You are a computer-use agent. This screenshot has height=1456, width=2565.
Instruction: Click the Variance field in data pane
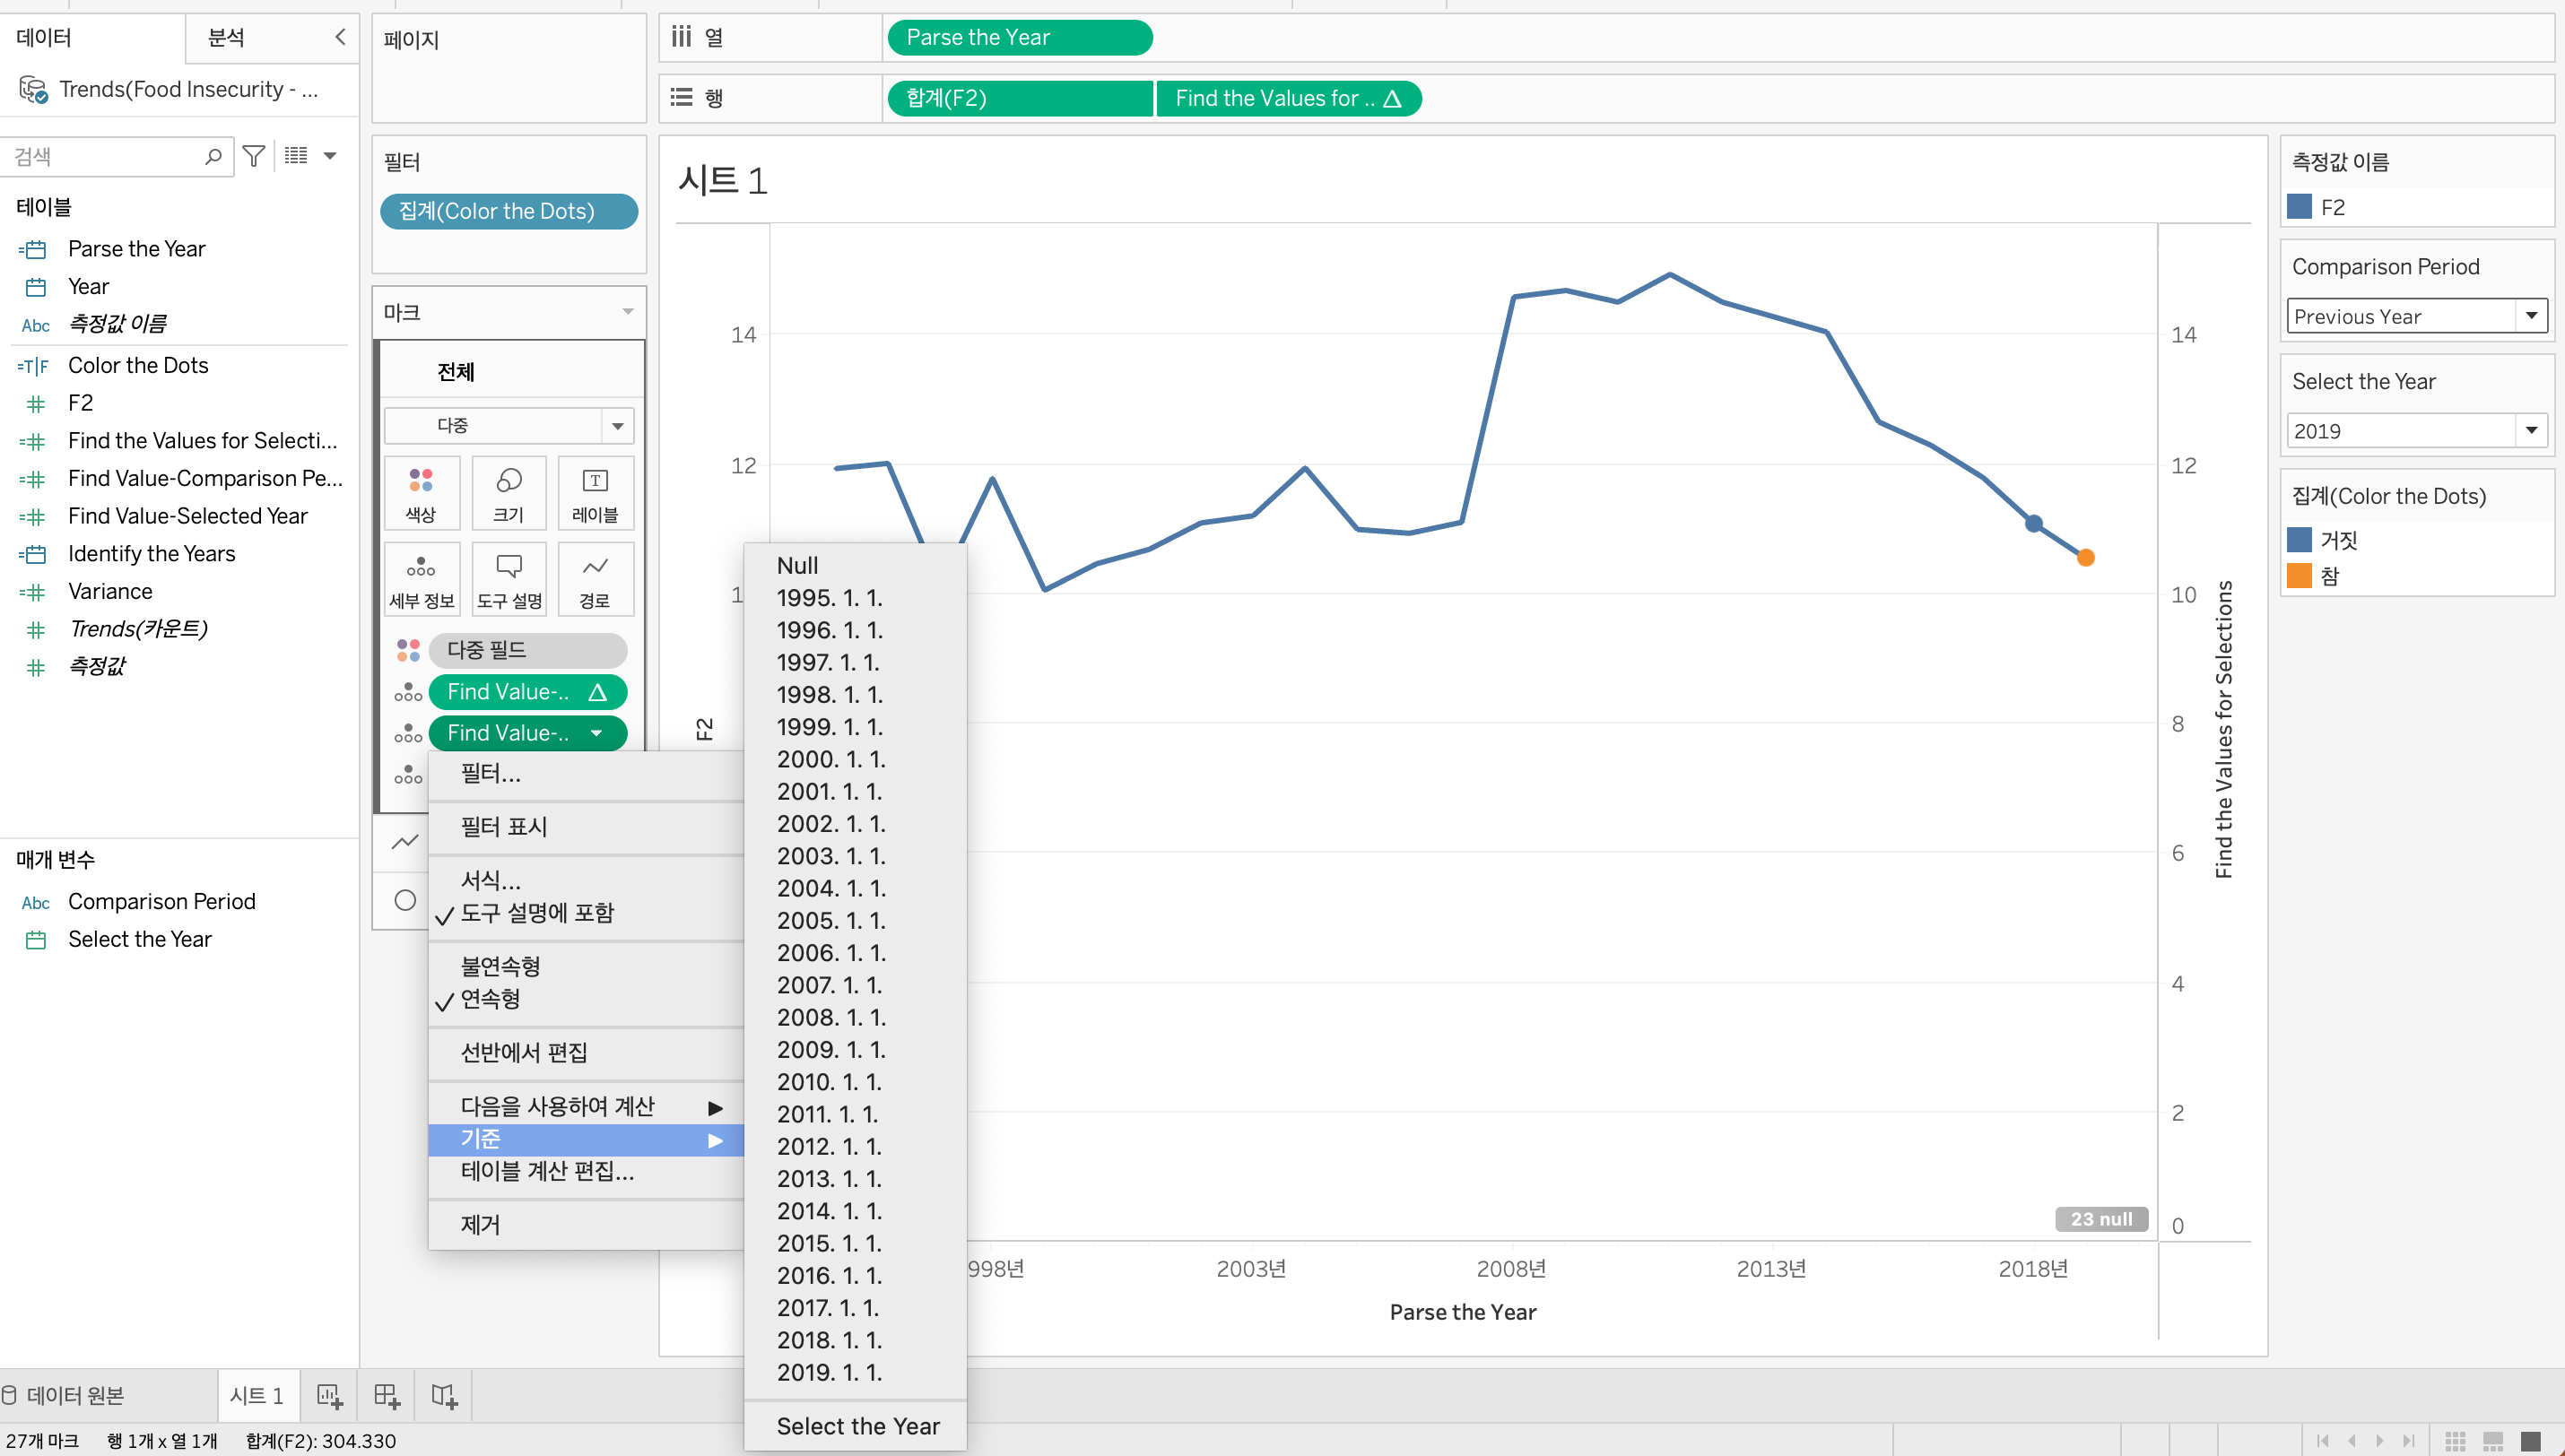110,591
